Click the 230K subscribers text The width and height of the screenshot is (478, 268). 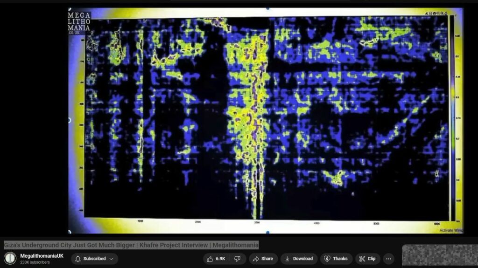(x=35, y=262)
